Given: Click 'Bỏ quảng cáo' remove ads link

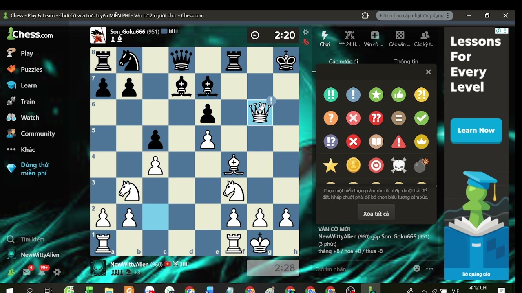Looking at the screenshot, I should (476, 274).
